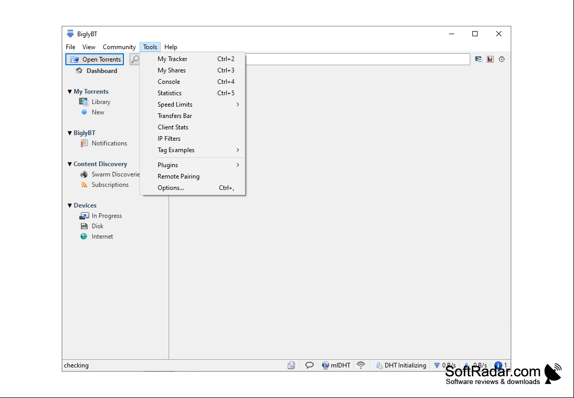Open the gear settings icon in the toolbar
574x398 pixels.
tap(501, 59)
